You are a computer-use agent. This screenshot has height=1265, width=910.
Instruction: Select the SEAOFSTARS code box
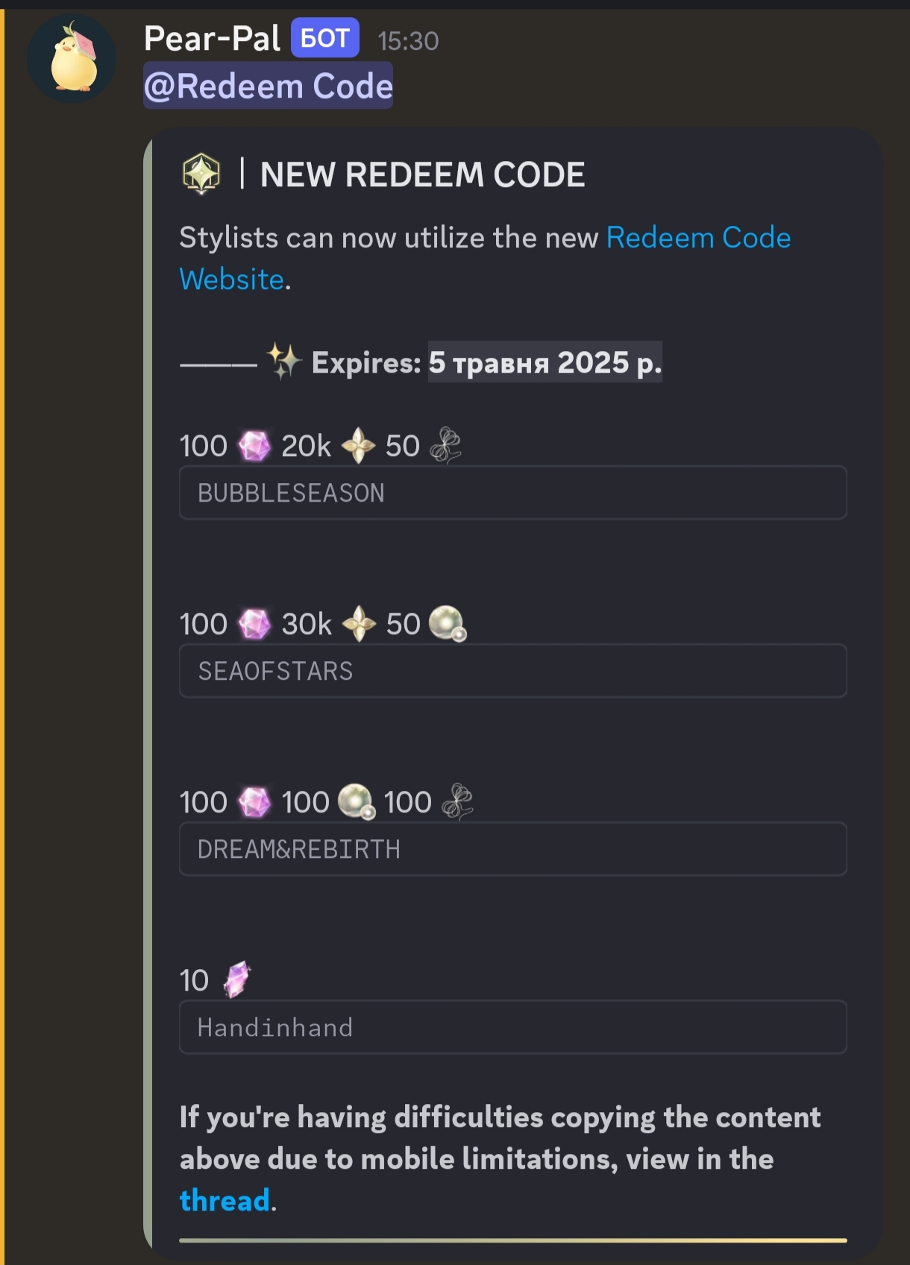[x=513, y=671]
